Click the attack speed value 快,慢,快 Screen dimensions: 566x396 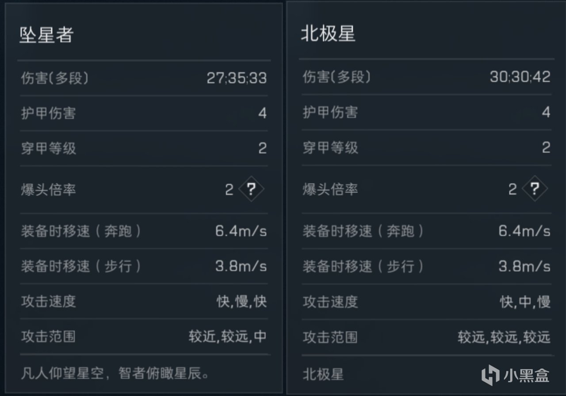click(x=241, y=302)
